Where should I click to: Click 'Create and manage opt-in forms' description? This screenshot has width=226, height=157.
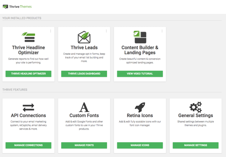84,57
